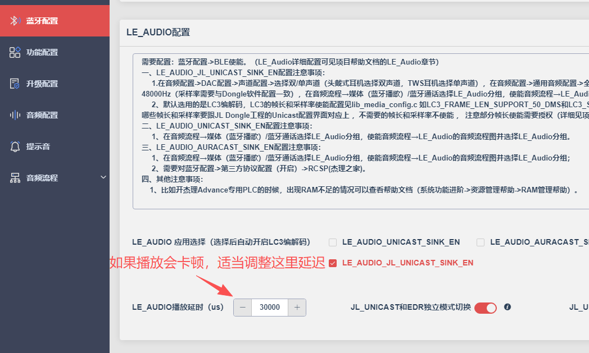The height and width of the screenshot is (353, 589).
Task: Click the line about 杰理Advance专用PLC
Action: point(364,190)
